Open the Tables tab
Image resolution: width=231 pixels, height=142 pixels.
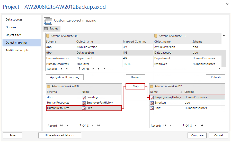[x=52, y=29]
